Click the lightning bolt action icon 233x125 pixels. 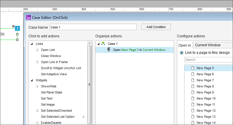(x=109, y=50)
